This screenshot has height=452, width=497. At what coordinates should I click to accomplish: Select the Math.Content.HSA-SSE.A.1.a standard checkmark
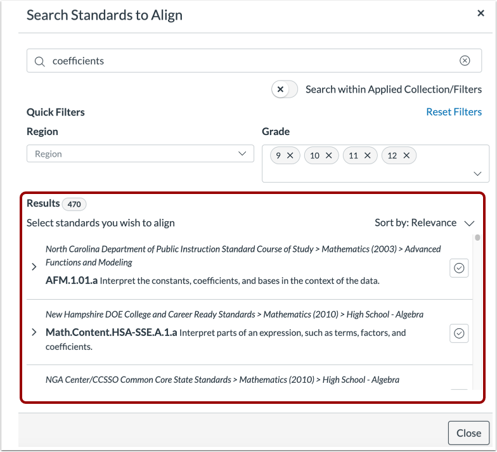[459, 333]
